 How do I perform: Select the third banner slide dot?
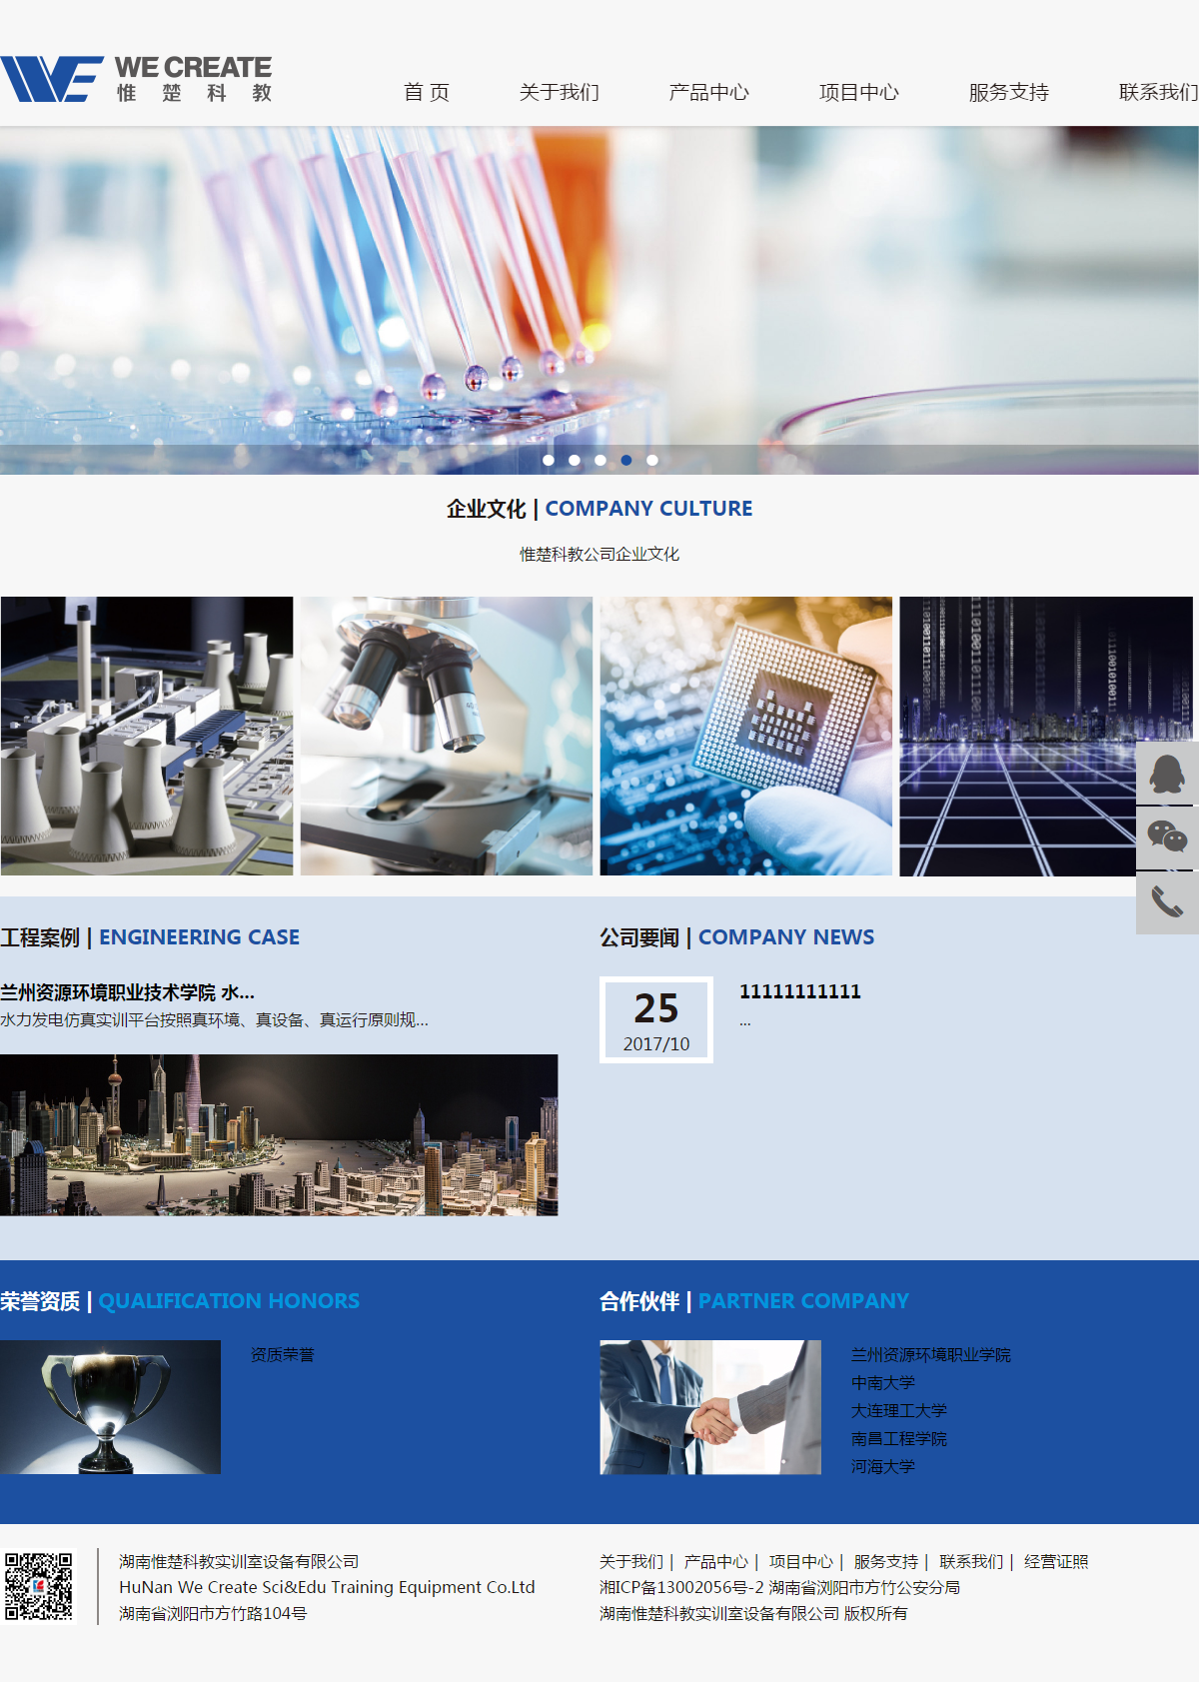coord(600,460)
